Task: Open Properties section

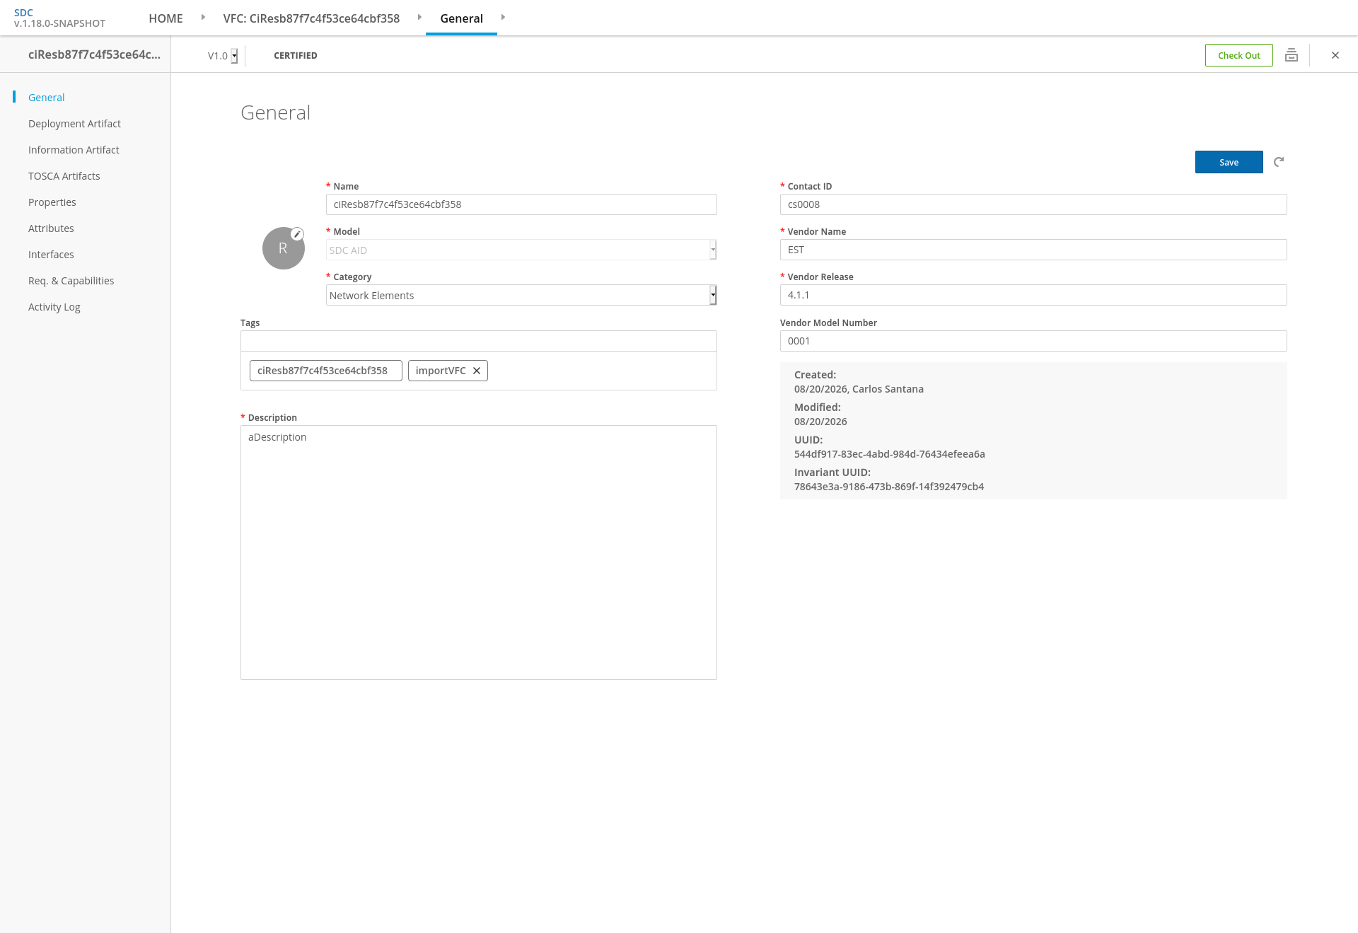Action: 52,202
